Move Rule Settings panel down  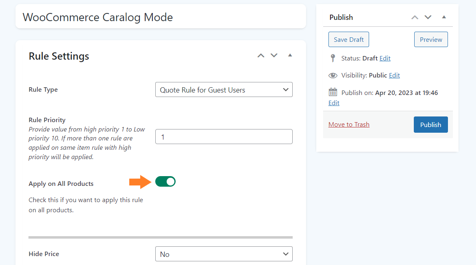(x=274, y=56)
